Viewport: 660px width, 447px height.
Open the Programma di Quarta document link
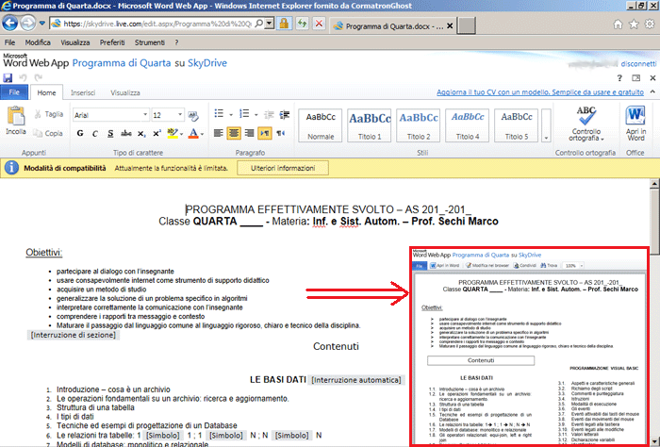(122, 63)
